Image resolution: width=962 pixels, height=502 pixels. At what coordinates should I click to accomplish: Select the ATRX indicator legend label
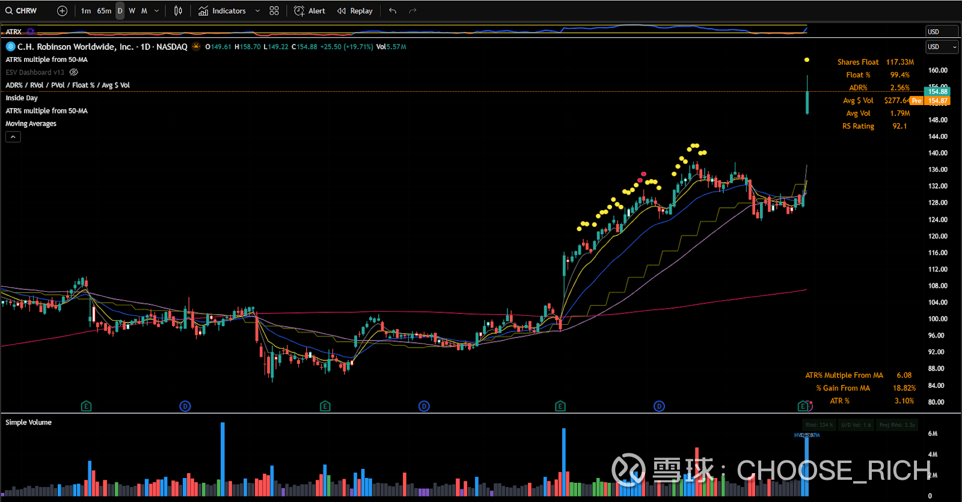[x=14, y=32]
